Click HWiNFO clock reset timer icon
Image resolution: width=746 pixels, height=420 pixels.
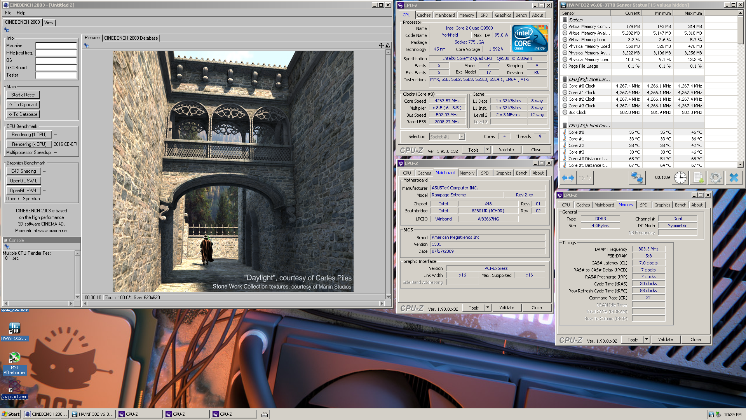(680, 178)
